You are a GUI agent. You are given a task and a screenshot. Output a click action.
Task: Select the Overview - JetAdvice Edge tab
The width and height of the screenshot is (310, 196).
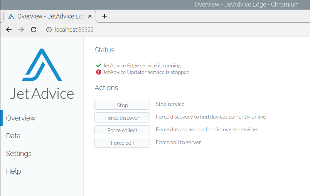click(x=50, y=17)
